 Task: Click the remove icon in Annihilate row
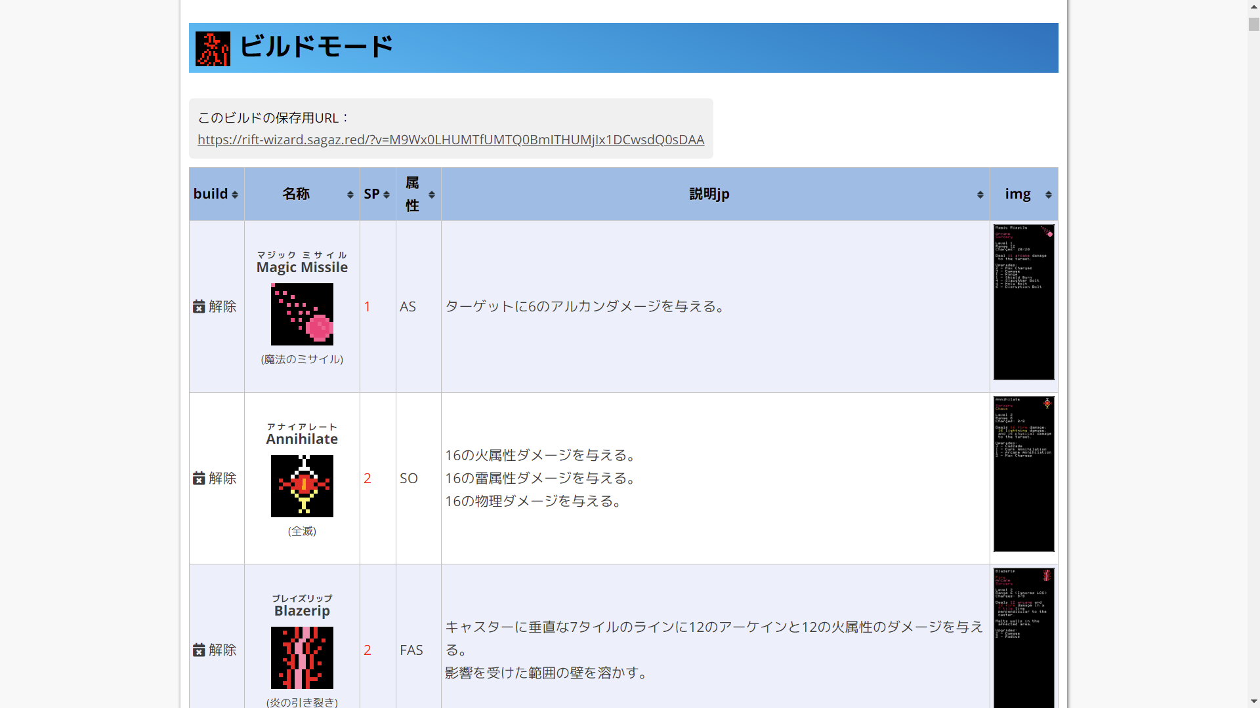click(199, 479)
